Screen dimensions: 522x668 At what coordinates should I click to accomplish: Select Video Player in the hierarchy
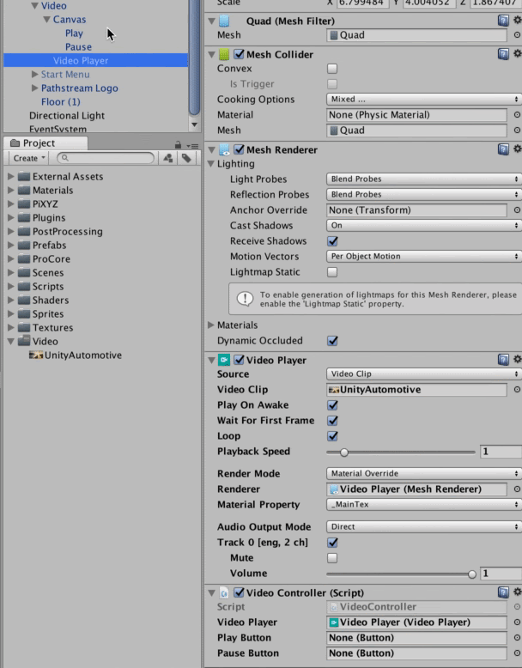81,61
